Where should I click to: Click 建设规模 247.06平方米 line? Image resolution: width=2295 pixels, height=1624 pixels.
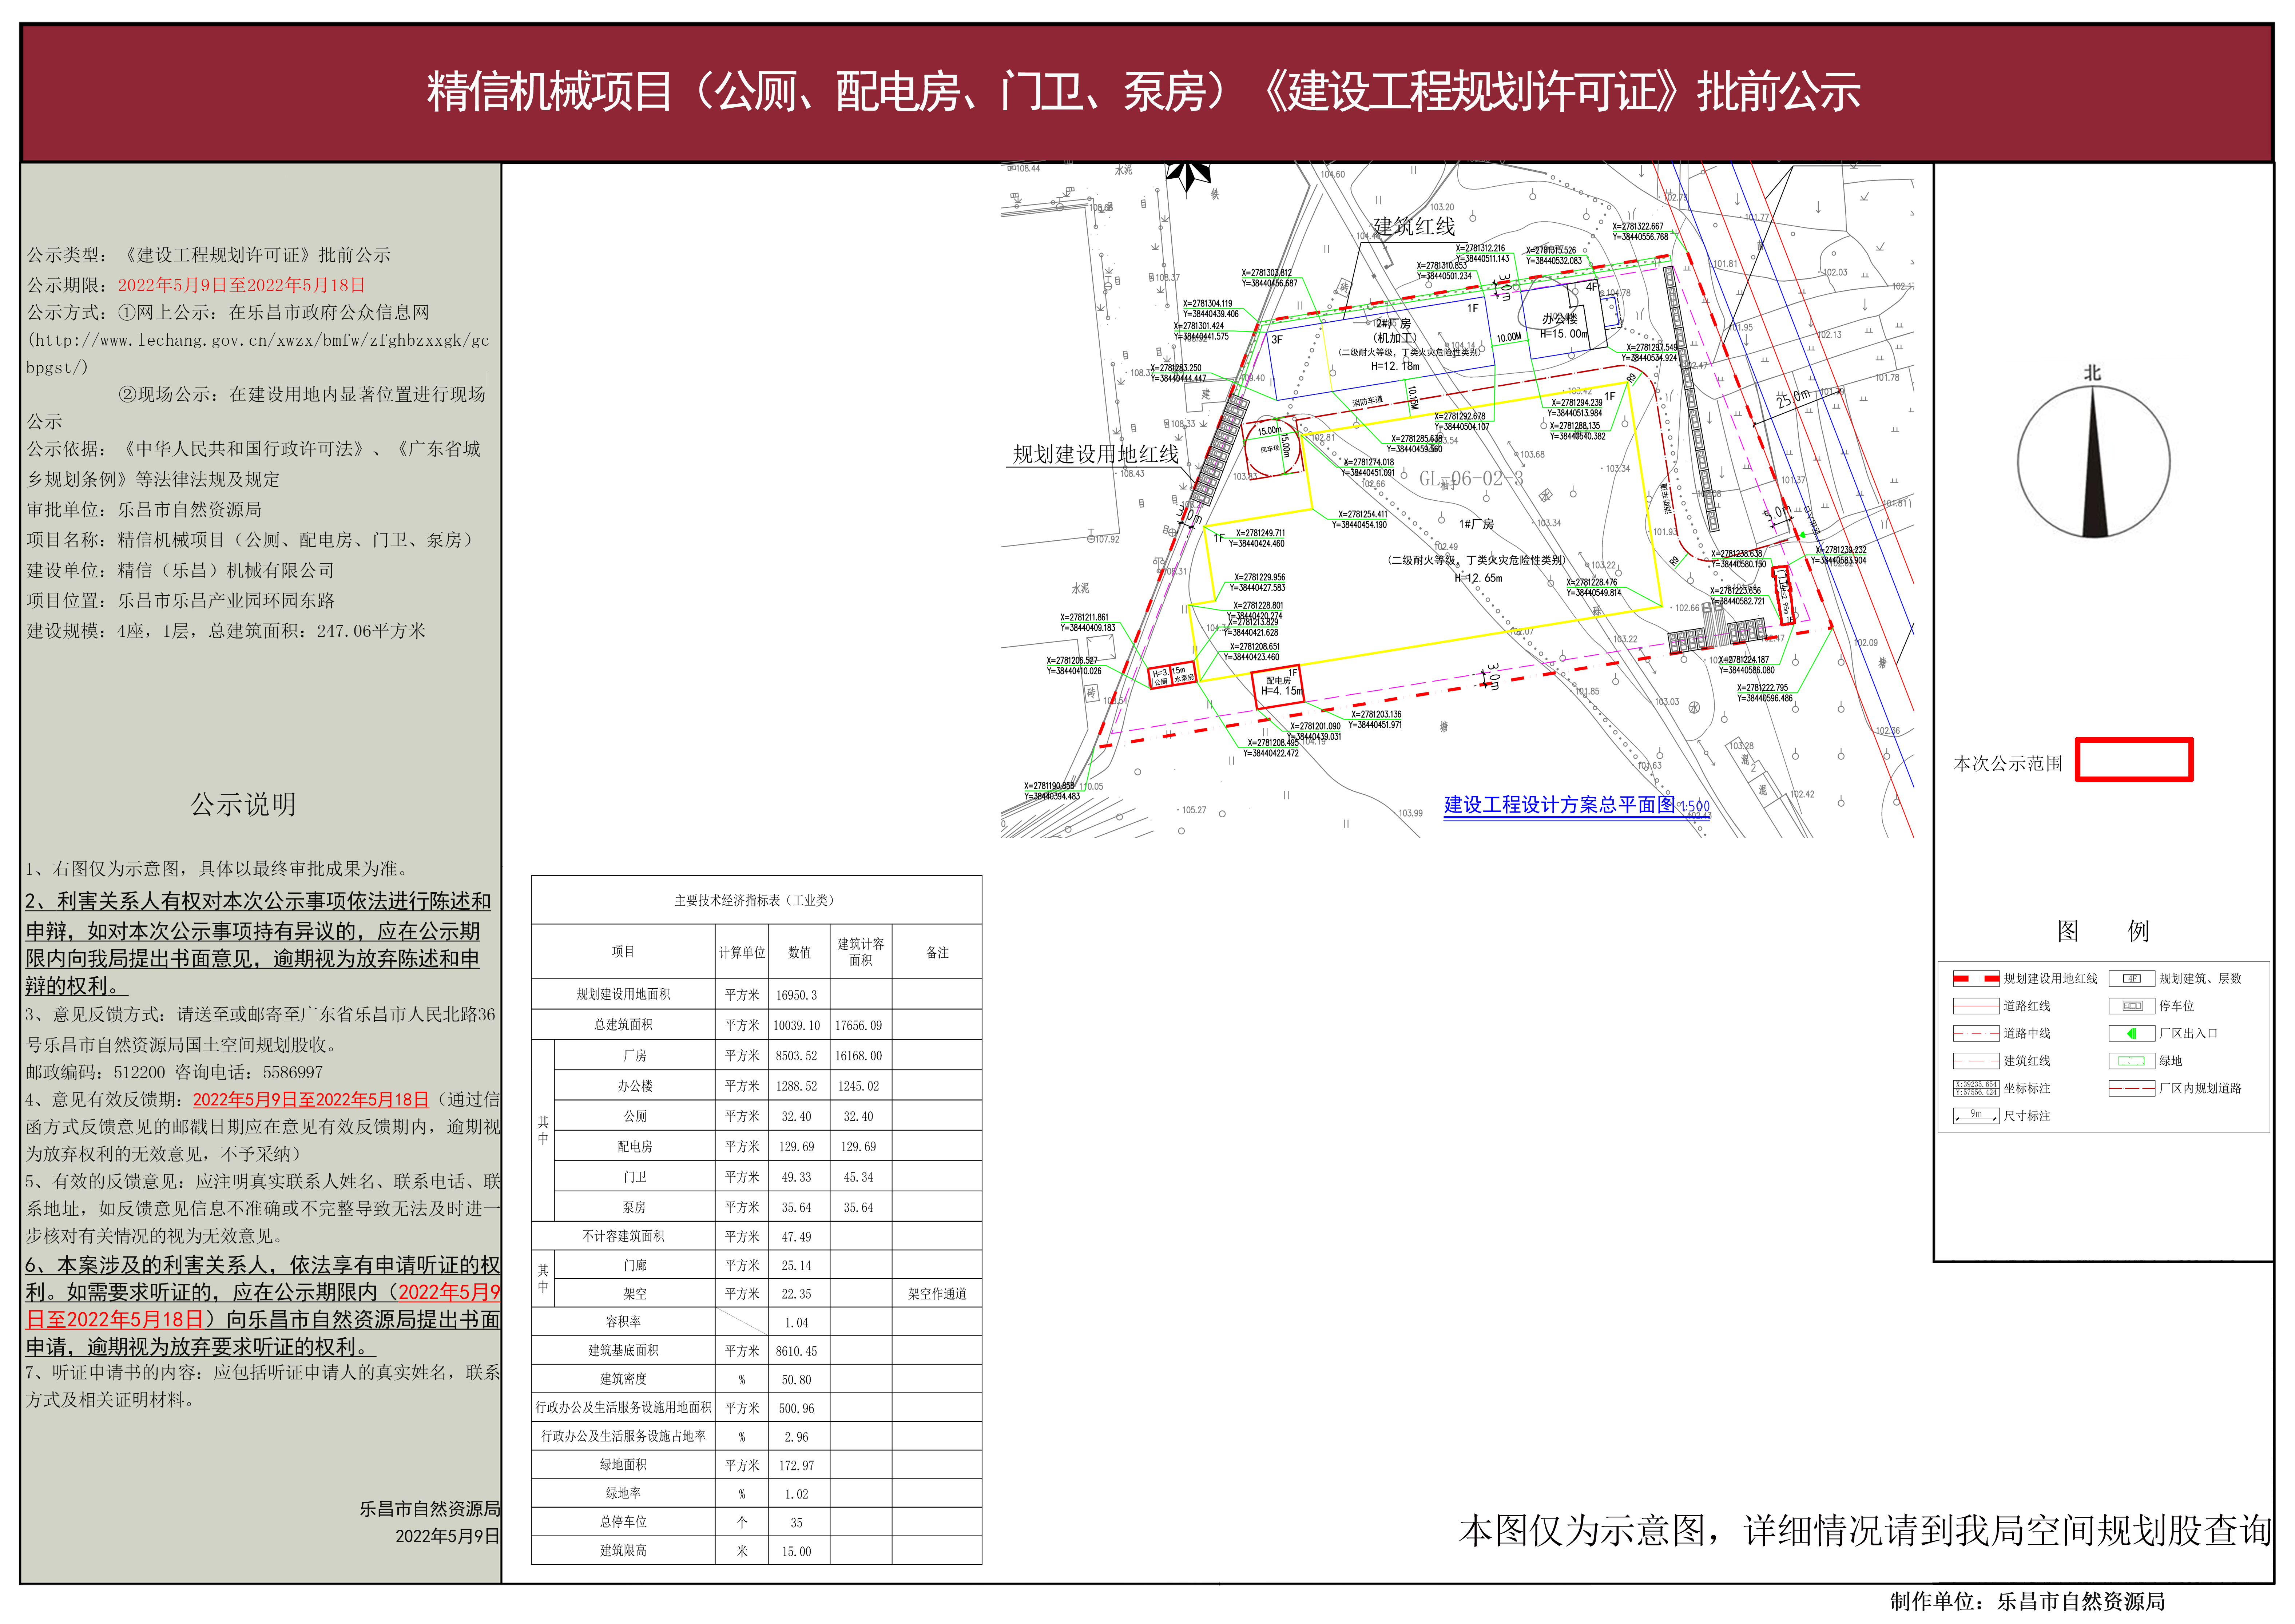[x=226, y=631]
